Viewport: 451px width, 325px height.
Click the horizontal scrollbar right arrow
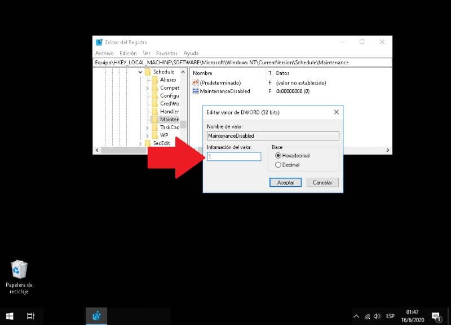(x=388, y=150)
